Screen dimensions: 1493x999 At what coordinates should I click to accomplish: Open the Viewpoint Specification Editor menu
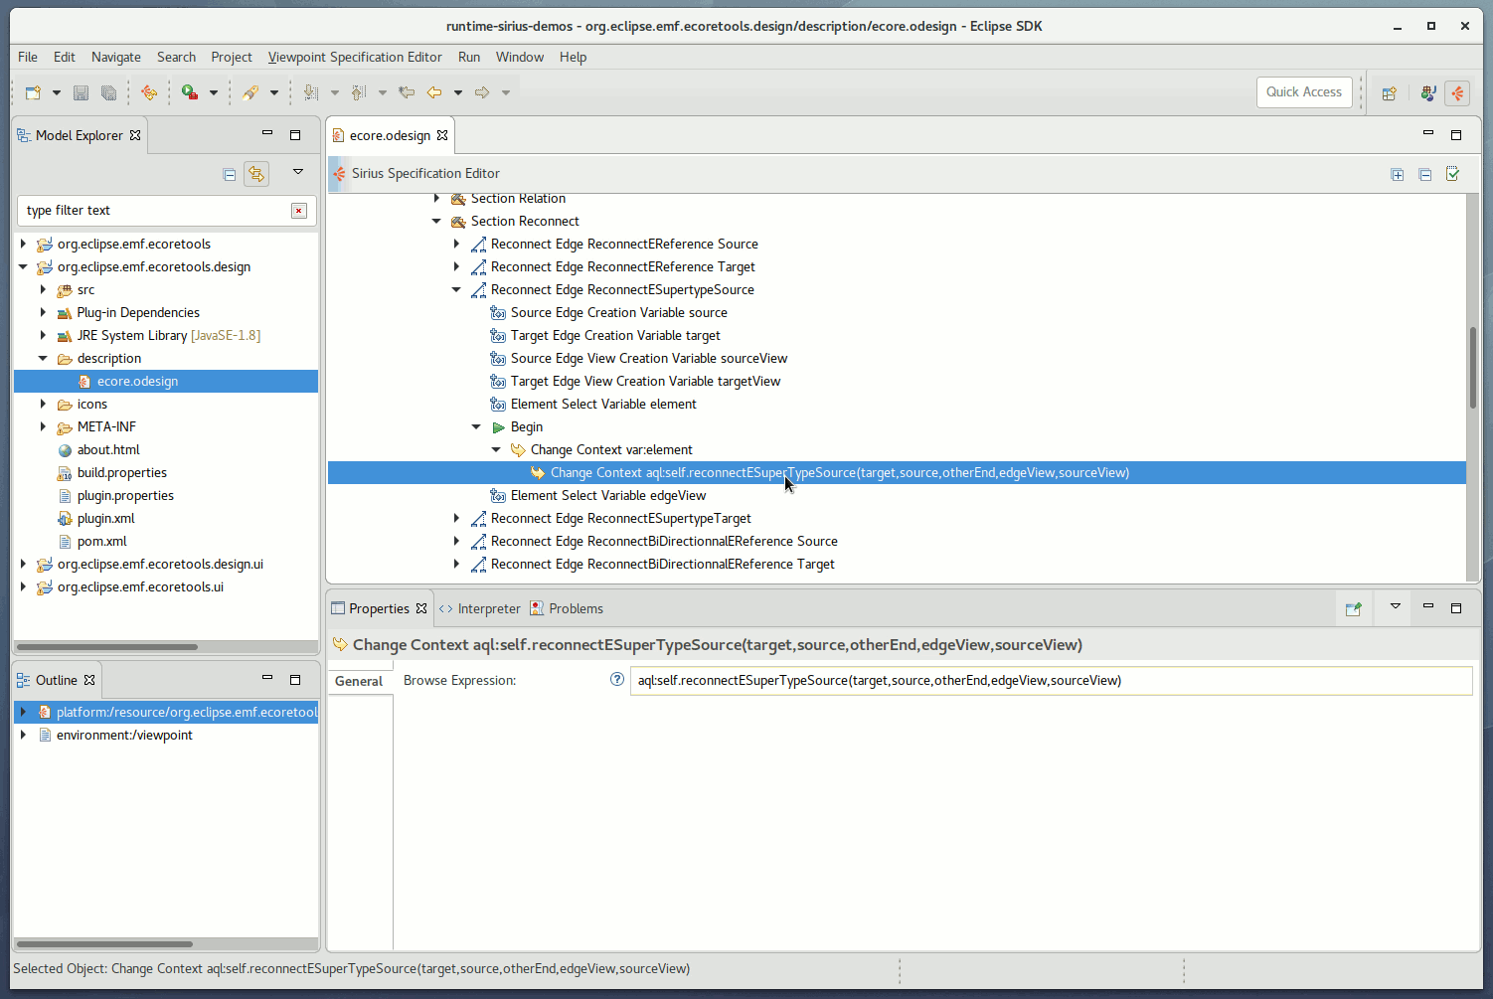pyautogui.click(x=355, y=57)
